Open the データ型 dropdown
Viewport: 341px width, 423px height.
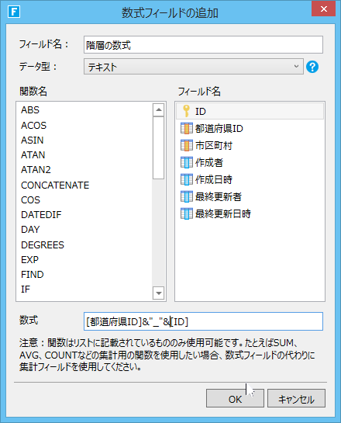[x=194, y=67]
